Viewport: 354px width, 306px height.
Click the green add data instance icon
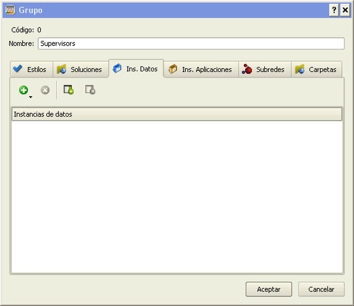24,90
